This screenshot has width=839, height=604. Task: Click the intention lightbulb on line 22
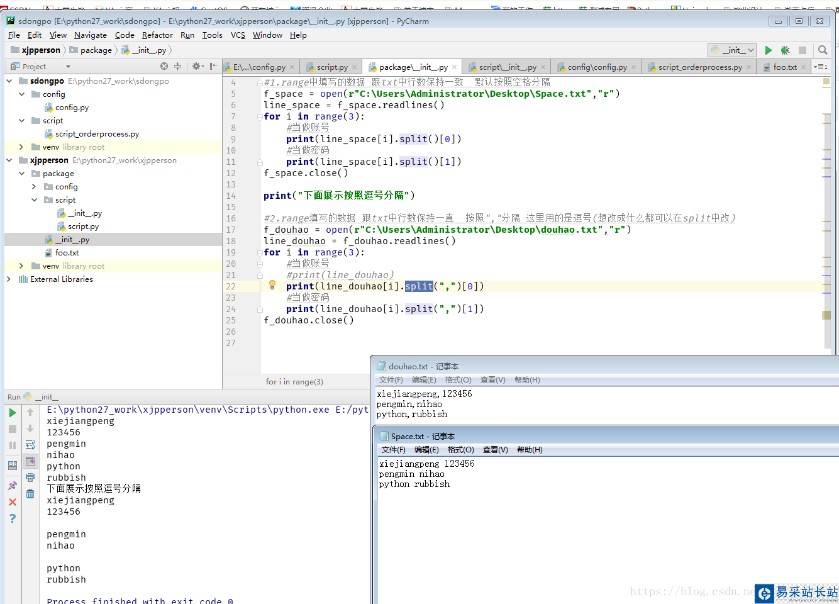272,285
